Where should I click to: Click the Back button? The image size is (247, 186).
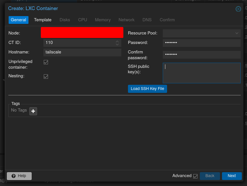[x=210, y=176]
